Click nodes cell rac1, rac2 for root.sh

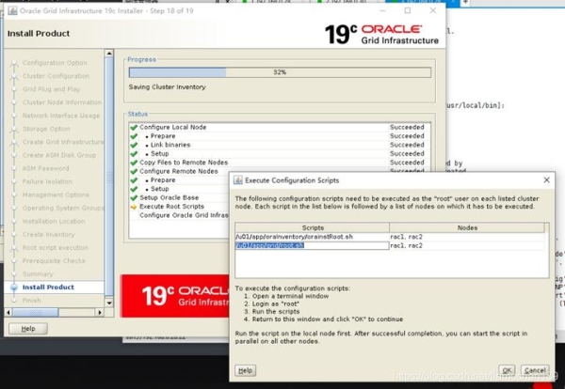(x=467, y=245)
